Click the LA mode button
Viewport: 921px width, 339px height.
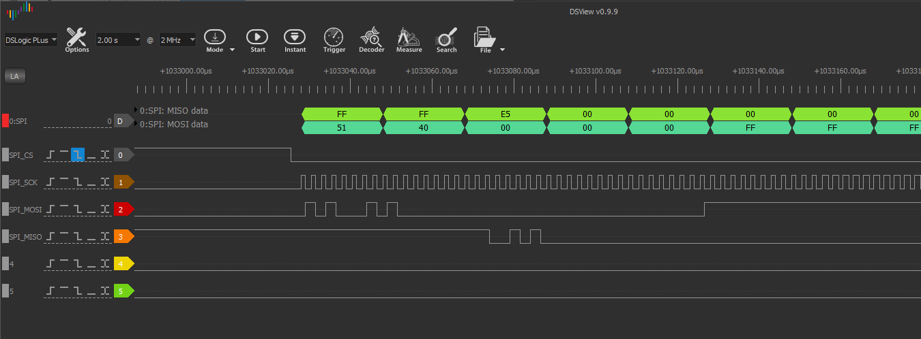click(x=14, y=76)
